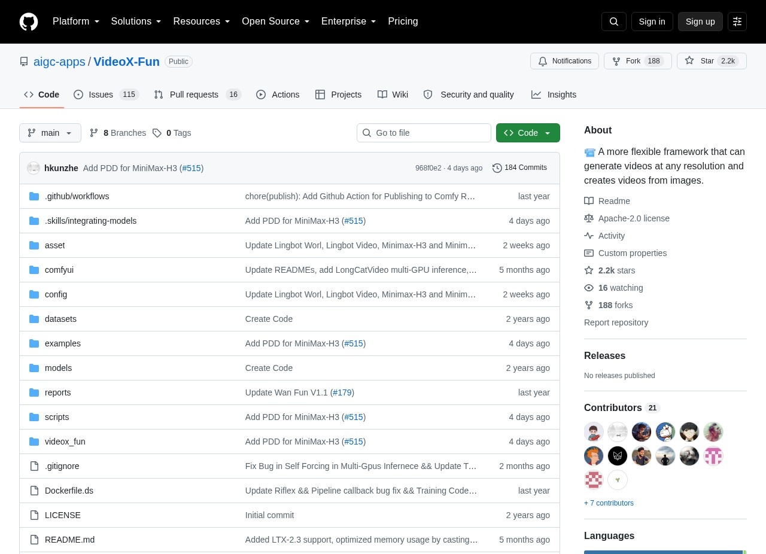Click the scale icon beside Apache-2.0 license

[x=589, y=218]
